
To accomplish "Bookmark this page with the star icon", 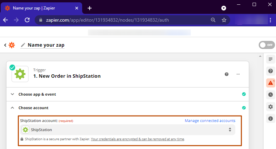I will click(x=224, y=20).
